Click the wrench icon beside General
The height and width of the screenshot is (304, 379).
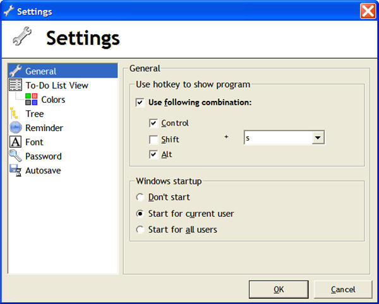click(x=15, y=71)
